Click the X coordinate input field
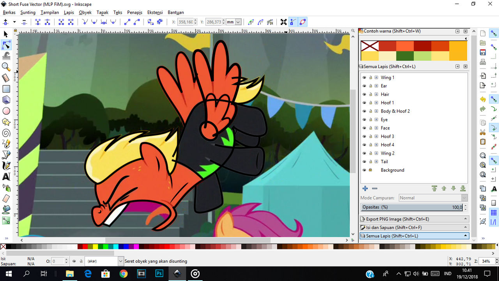Viewport: 499px width, 281px height. 186,22
